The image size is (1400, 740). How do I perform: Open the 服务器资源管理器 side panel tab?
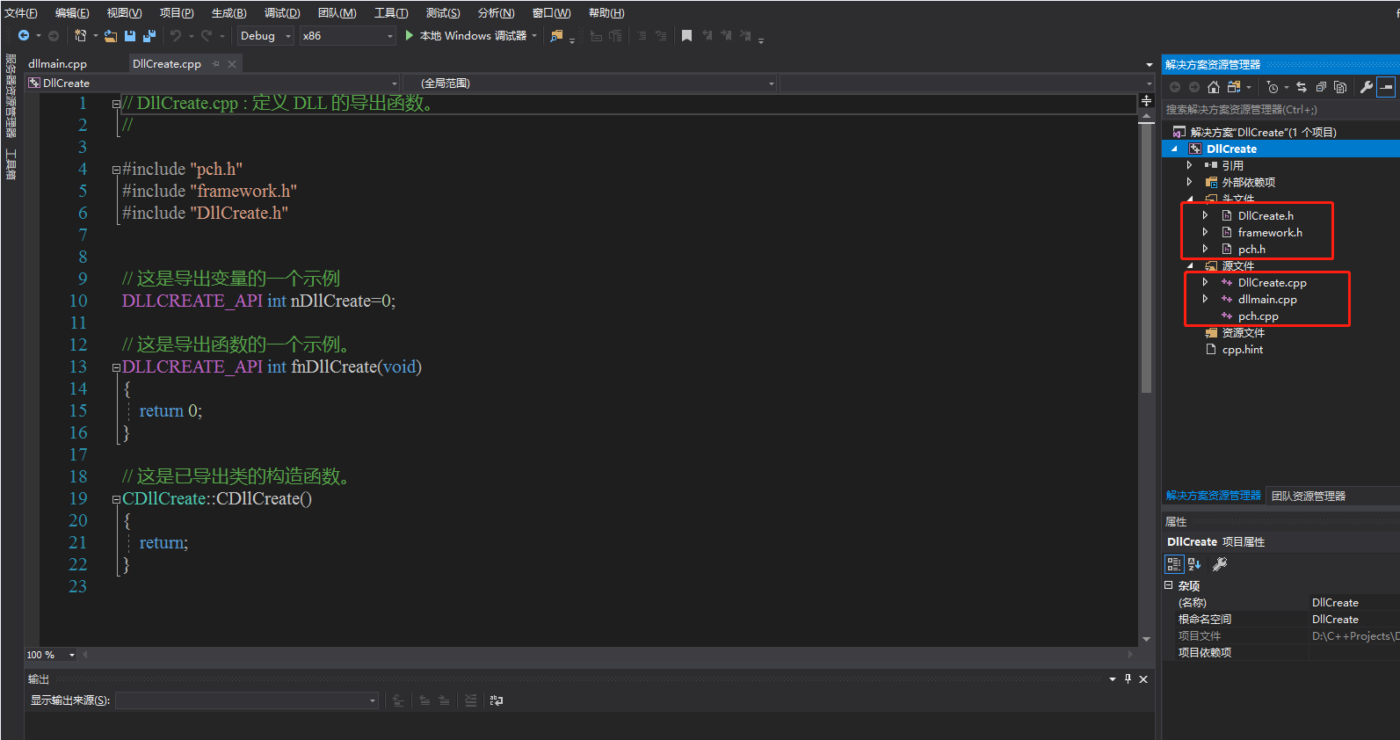[11, 96]
